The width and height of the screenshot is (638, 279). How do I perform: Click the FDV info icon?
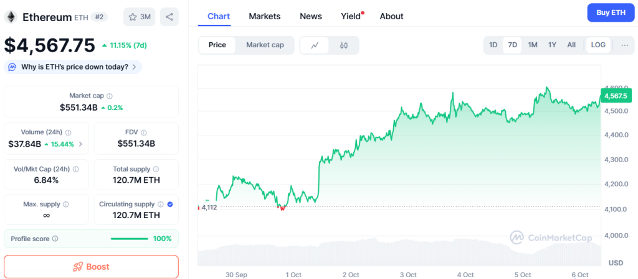[144, 132]
